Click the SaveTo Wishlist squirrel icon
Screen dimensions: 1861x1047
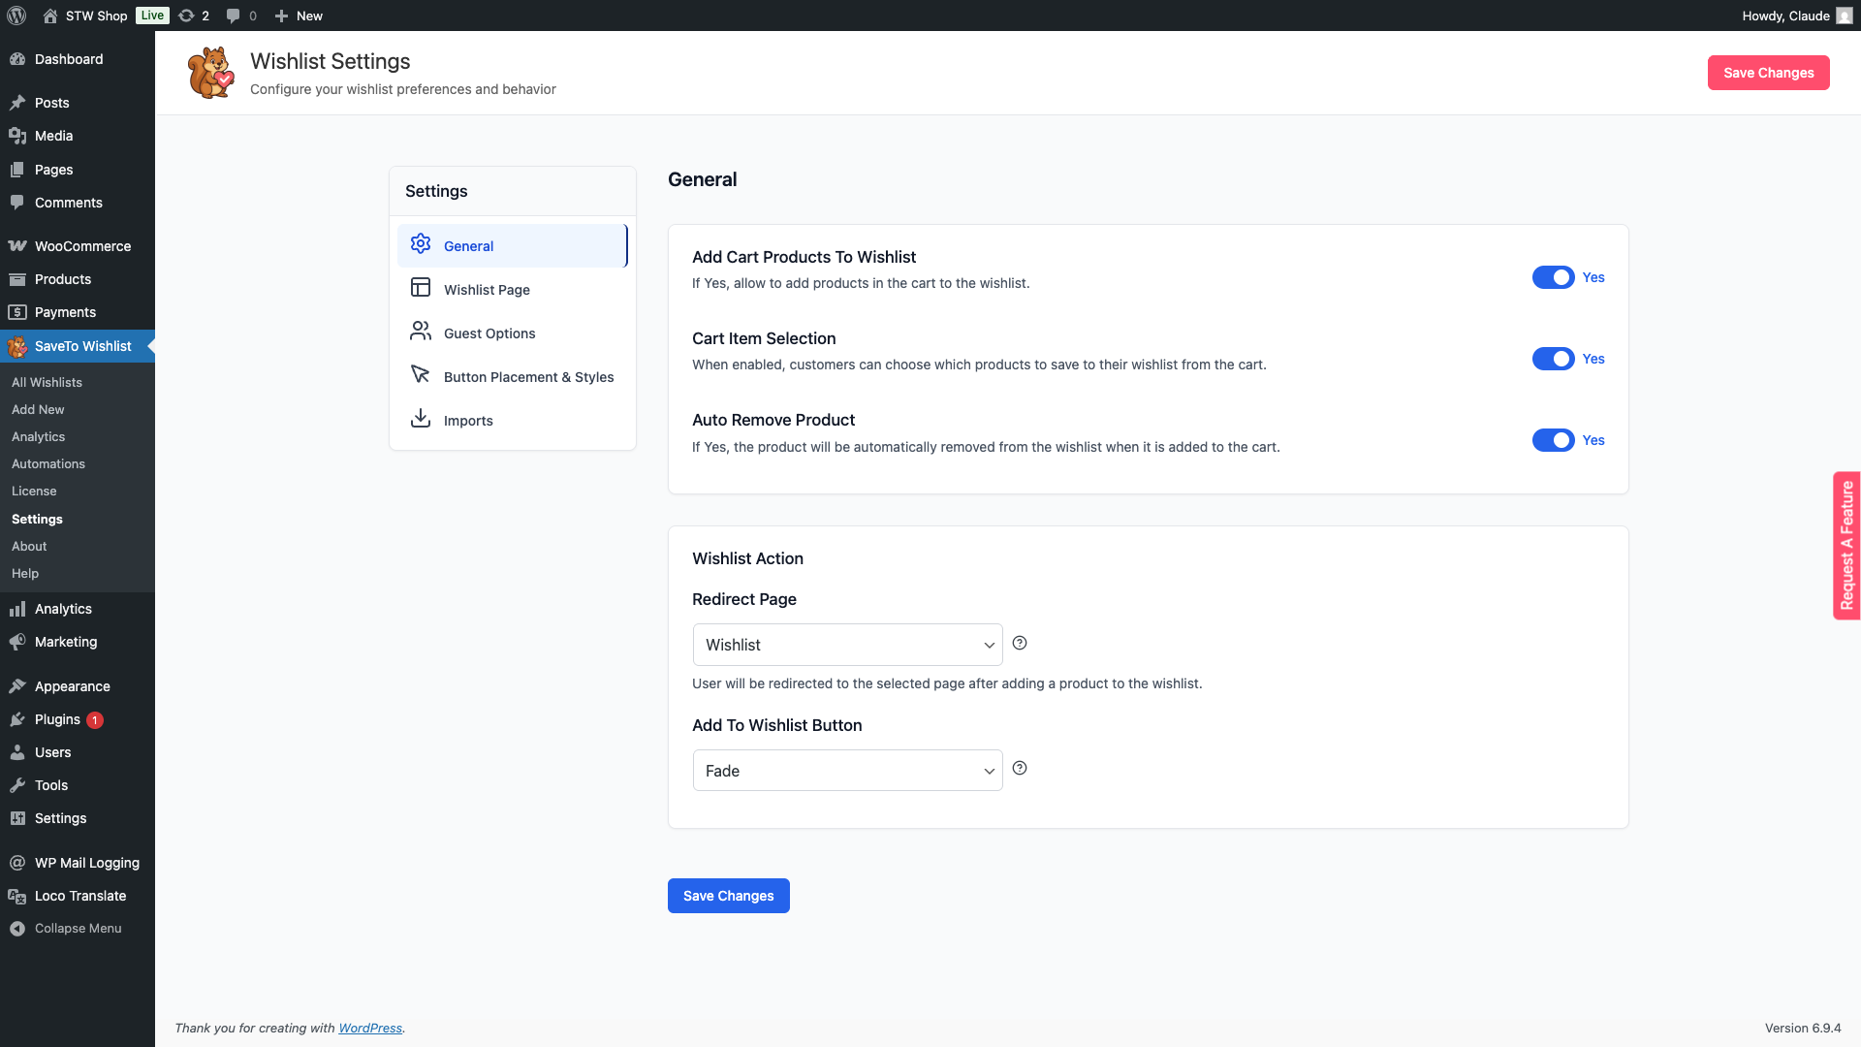click(17, 346)
